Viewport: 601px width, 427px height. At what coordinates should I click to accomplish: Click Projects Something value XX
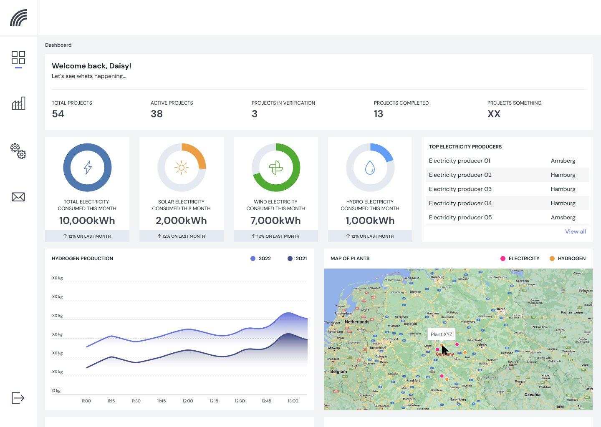(x=494, y=114)
